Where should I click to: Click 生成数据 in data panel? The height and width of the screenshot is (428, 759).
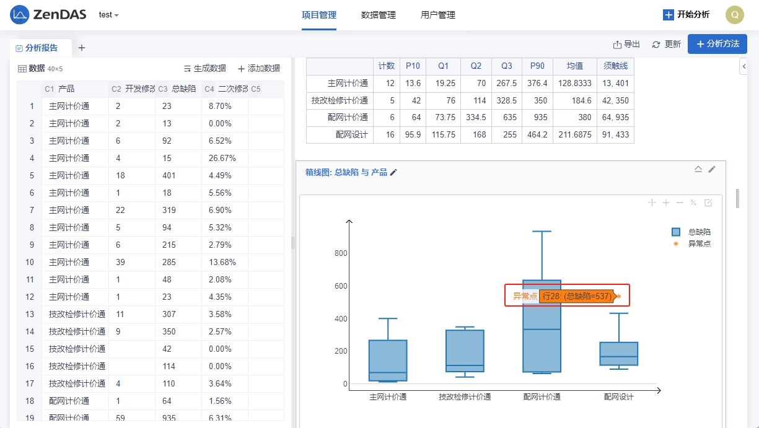204,68
